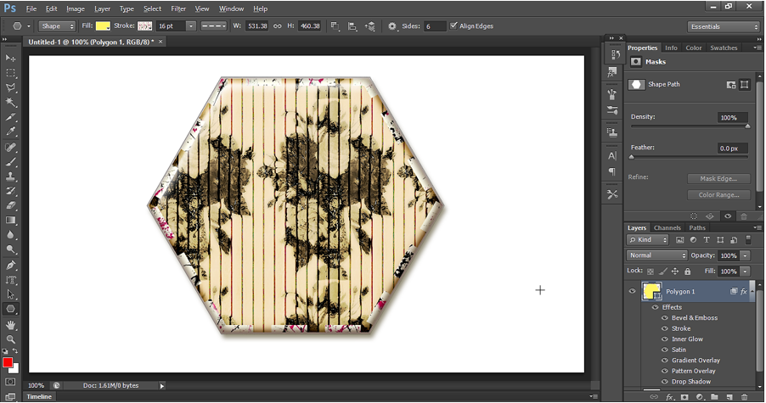
Task: Hide the Gradient Overlay effect
Action: pyautogui.click(x=664, y=361)
